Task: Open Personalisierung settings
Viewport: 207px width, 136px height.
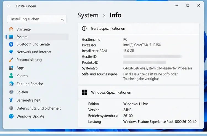Action: pyautogui.click(x=37, y=60)
